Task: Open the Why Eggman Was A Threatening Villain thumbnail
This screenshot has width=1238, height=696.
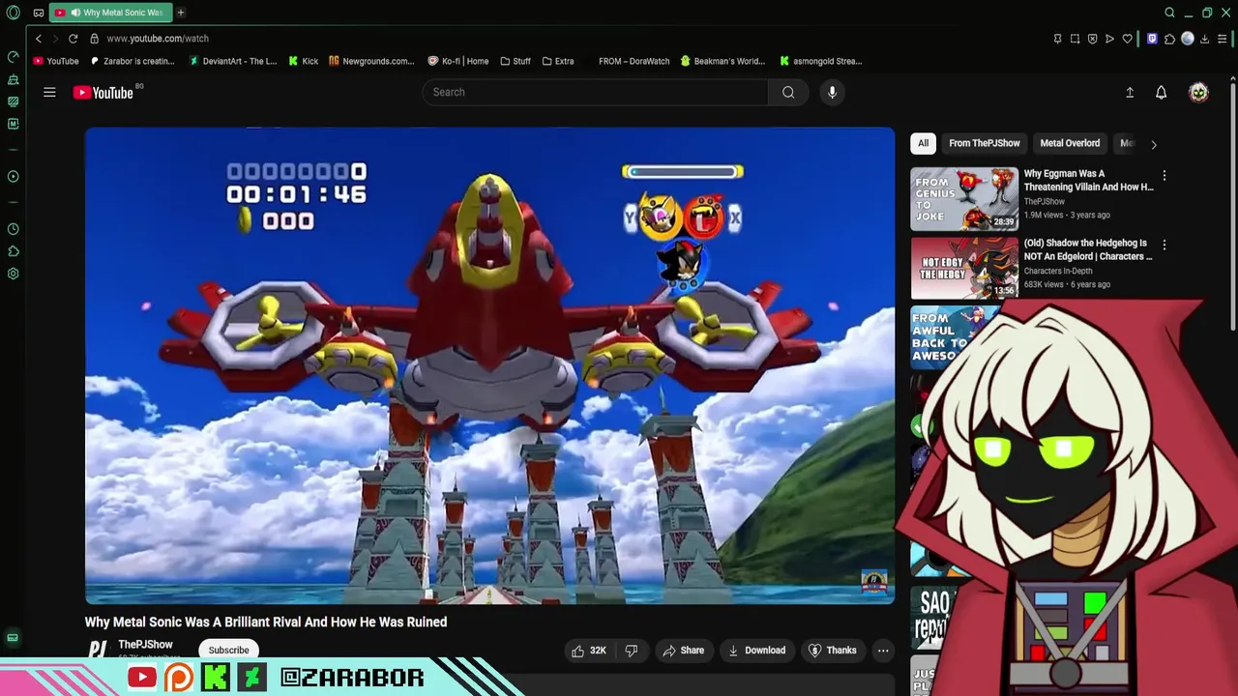Action: pyautogui.click(x=964, y=199)
